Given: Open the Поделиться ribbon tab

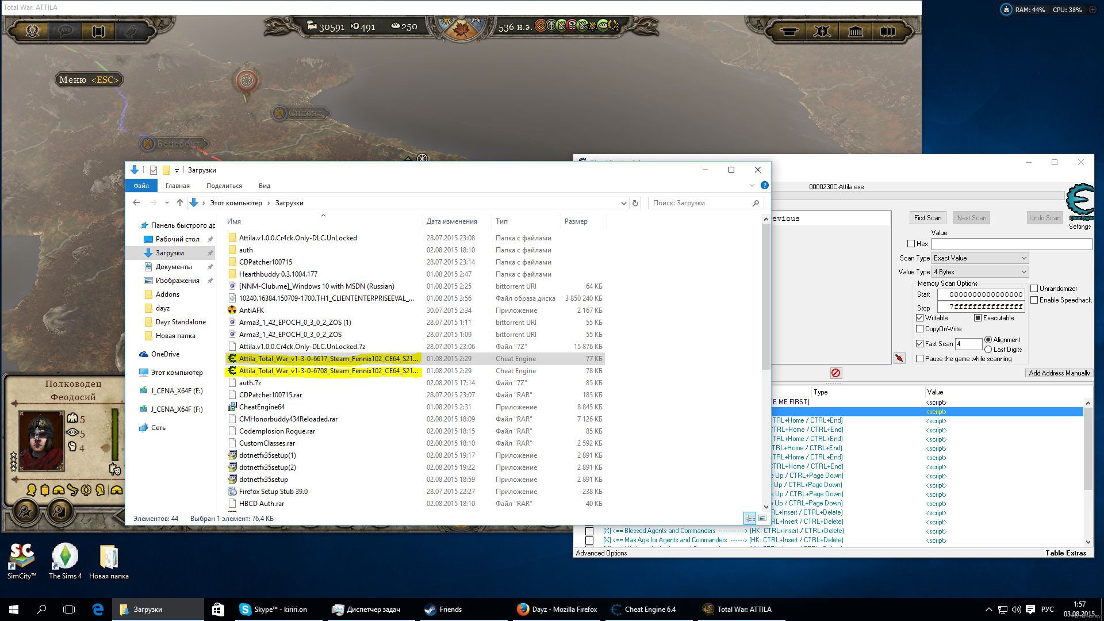Looking at the screenshot, I should point(224,186).
